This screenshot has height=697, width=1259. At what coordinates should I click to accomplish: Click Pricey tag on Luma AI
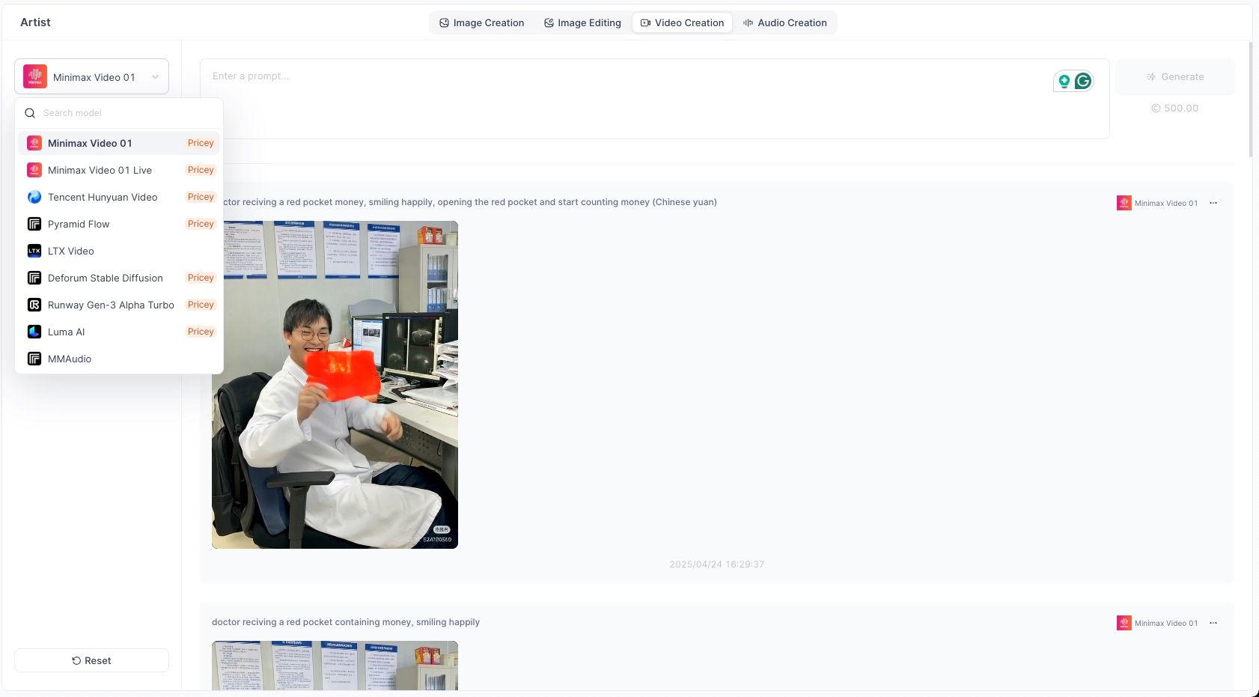coord(201,332)
